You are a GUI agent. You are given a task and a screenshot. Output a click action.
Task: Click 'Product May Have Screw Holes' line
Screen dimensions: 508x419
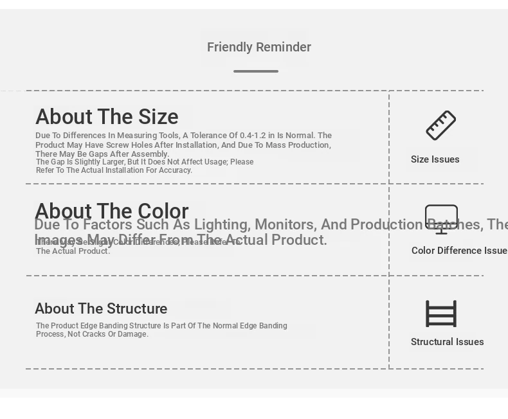click(x=183, y=145)
